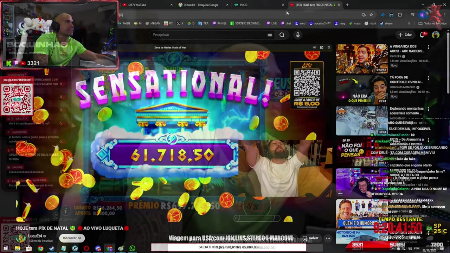The image size is (450, 253).
Task: Open the on-screen keyboard in the search box
Action: point(270,35)
